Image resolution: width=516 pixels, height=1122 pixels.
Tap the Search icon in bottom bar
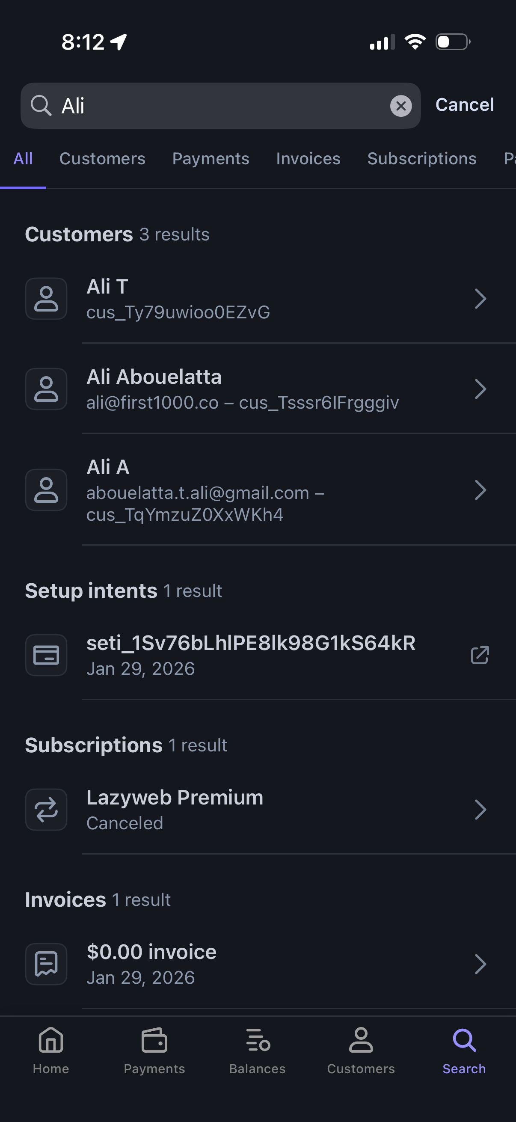(464, 1041)
